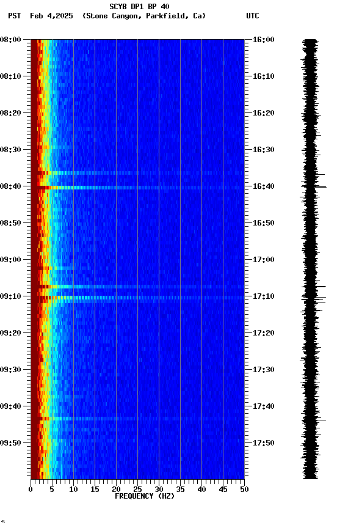Click the "UTC" timezone label
The height and width of the screenshot is (528, 337).
coord(253,16)
